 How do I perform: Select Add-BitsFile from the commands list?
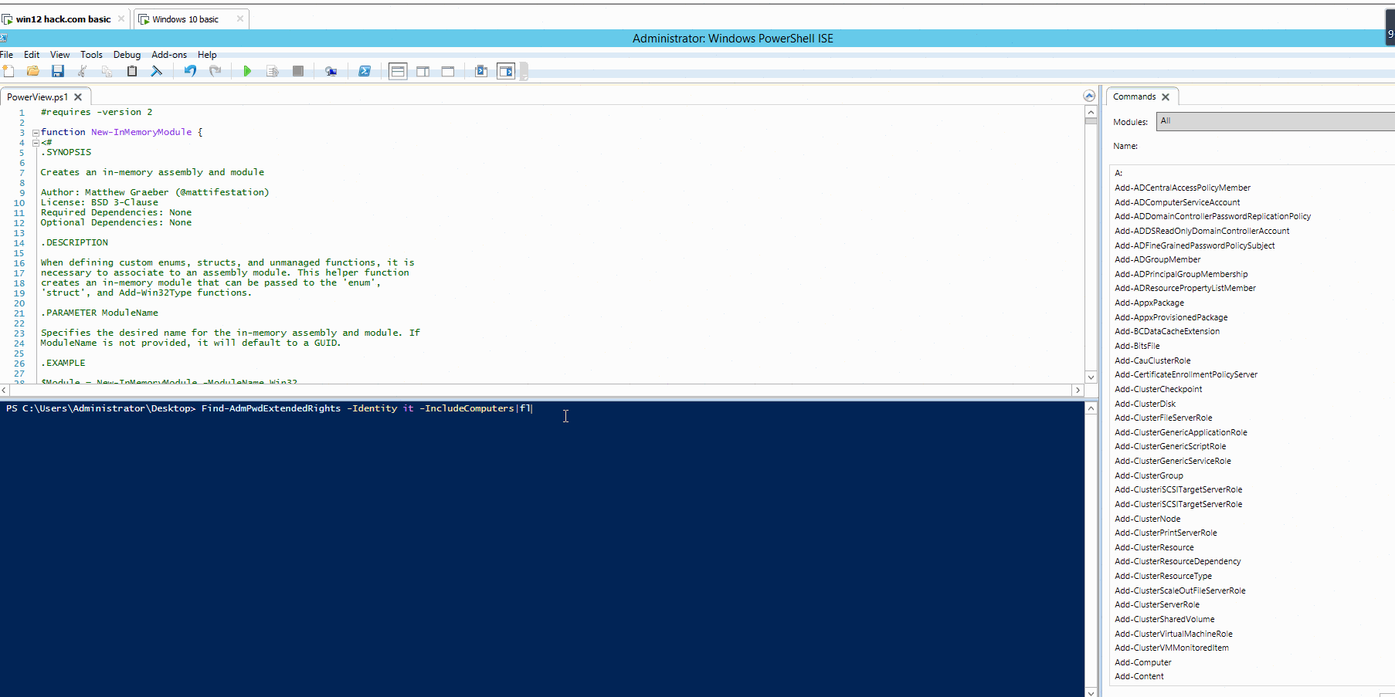[x=1137, y=346]
